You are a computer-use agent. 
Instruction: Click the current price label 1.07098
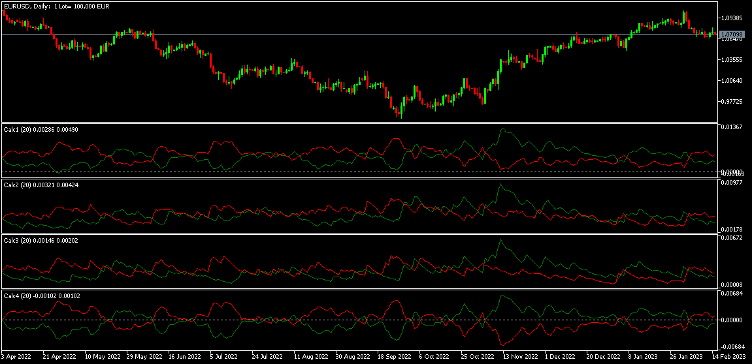click(x=732, y=34)
